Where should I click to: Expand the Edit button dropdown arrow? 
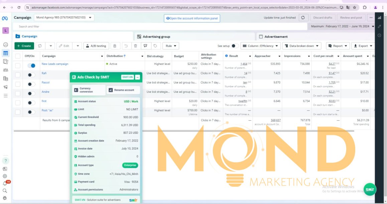(x=78, y=46)
